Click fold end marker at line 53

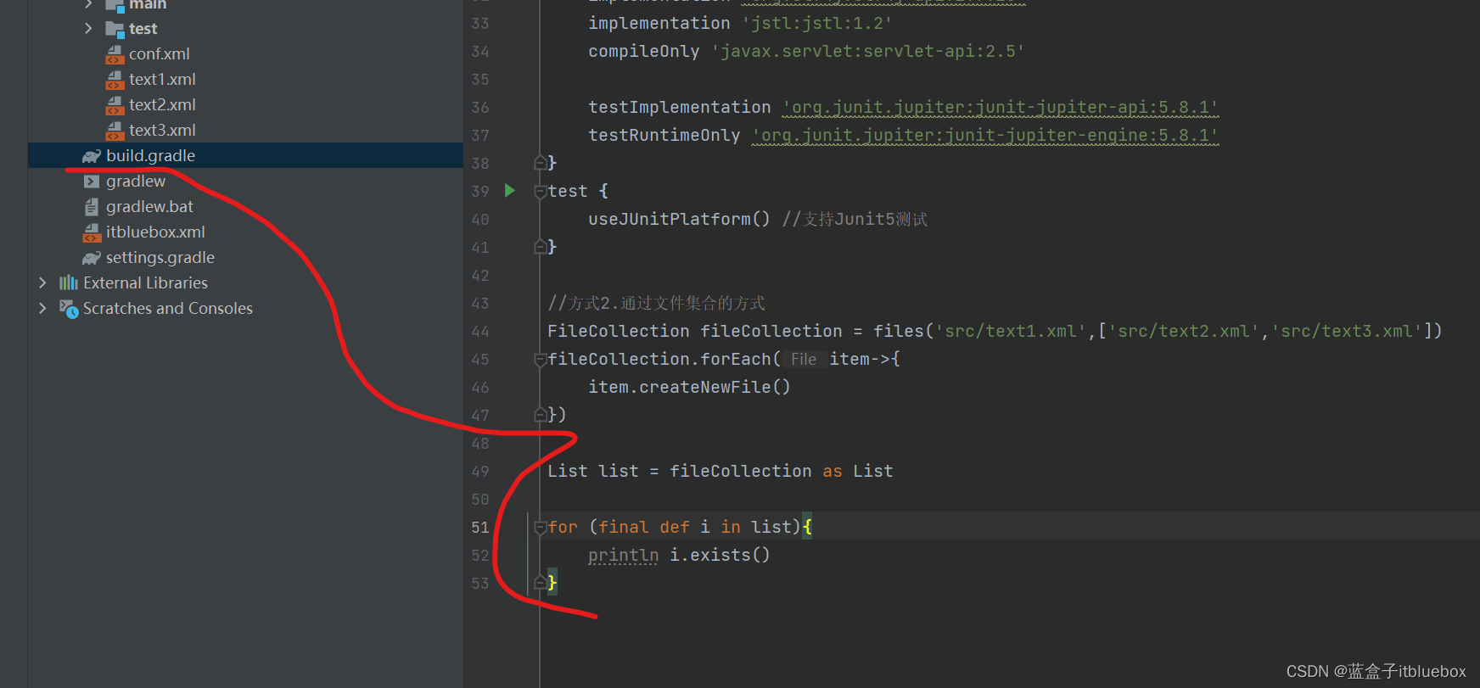[540, 582]
